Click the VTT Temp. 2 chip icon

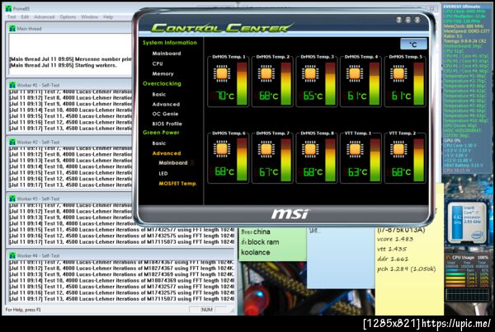[398, 149]
